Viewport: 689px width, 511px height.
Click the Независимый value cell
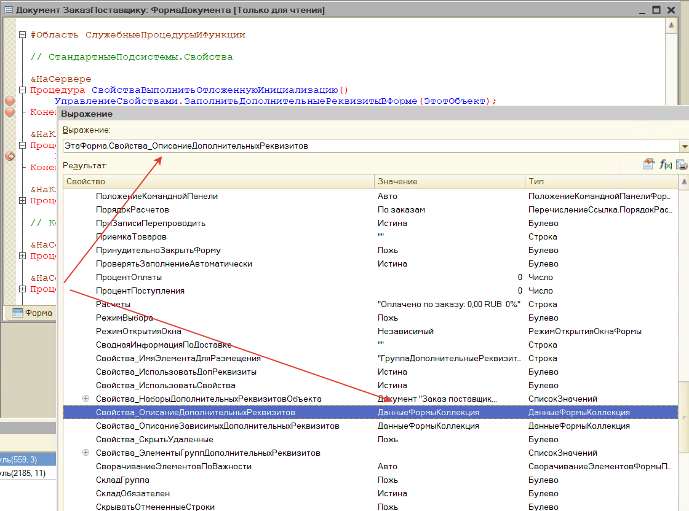(450, 331)
